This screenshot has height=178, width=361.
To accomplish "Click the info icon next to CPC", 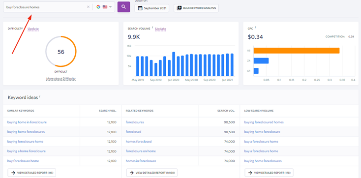I will tap(255, 28).
